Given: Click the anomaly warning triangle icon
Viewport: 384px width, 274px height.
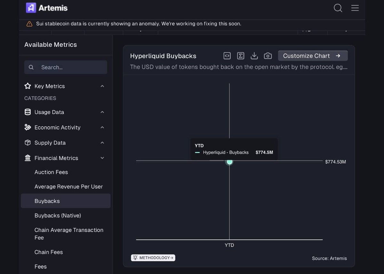Looking at the screenshot, I should pyautogui.click(x=29, y=24).
